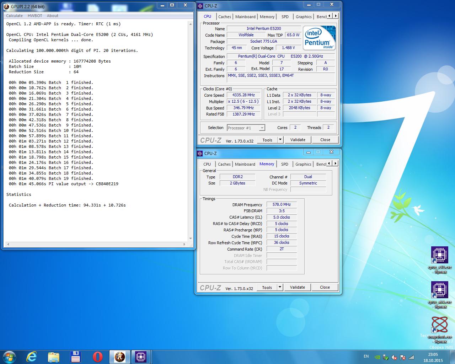Click Validate button in lower CPU-Z
455x364 pixels.
tap(298, 287)
